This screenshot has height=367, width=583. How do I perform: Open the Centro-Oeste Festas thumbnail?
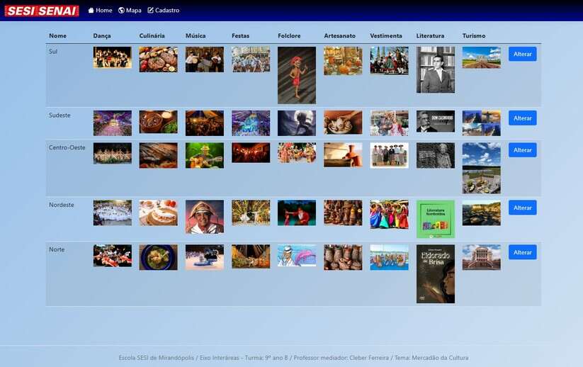coord(251,152)
